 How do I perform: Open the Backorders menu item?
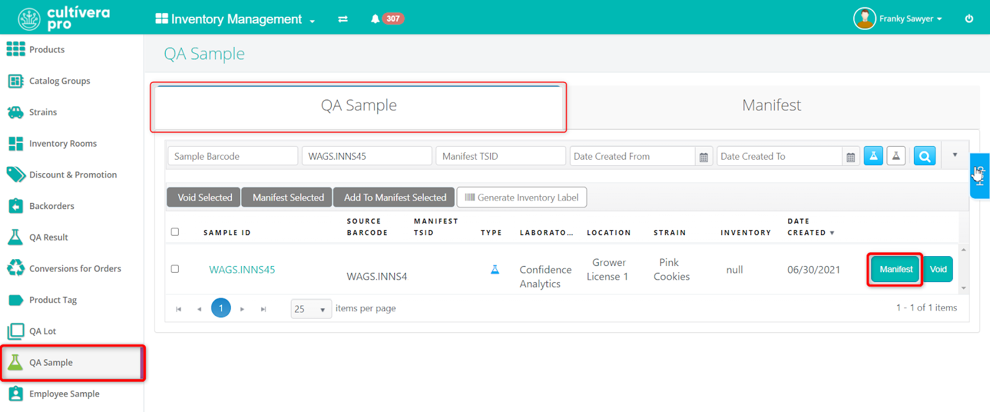point(52,206)
